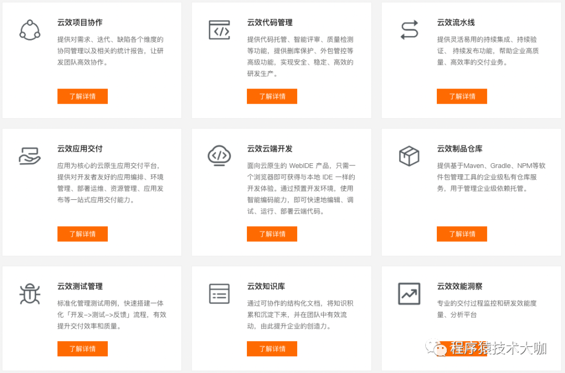Click the 云效应用交付 hand delivery icon
The width and height of the screenshot is (565, 373).
click(29, 156)
